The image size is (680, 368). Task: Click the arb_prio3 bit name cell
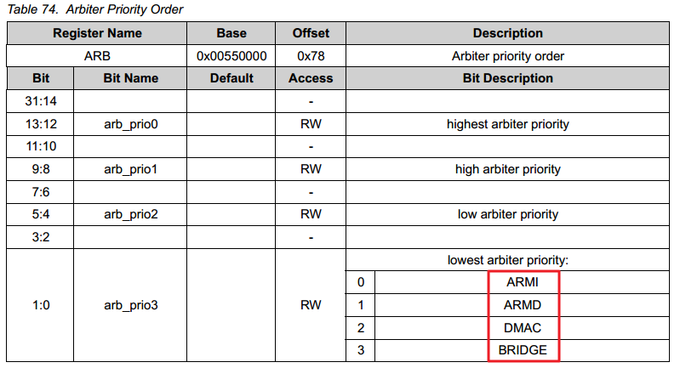click(x=130, y=304)
